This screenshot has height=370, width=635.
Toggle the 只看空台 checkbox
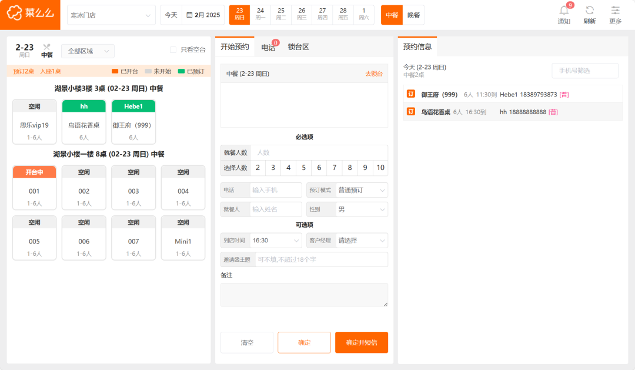pyautogui.click(x=173, y=50)
